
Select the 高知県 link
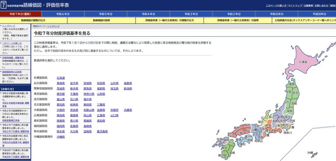101,121
